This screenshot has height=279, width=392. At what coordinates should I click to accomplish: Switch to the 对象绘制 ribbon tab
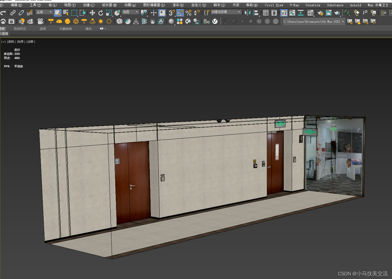[66, 29]
